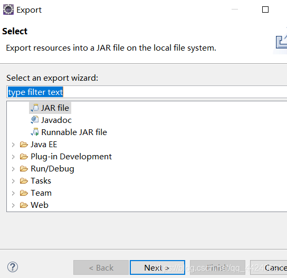The image size is (287, 278).
Task: Expand the Plug-in Development category
Action: [13, 157]
